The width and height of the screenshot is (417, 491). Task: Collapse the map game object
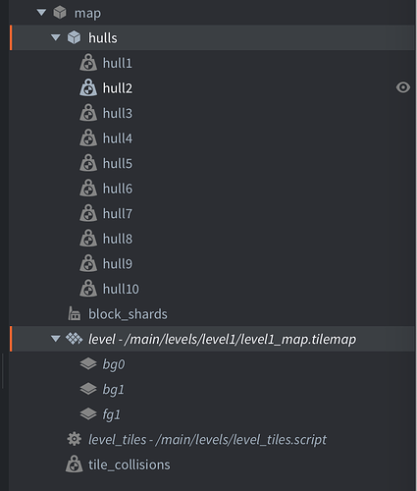coord(41,13)
